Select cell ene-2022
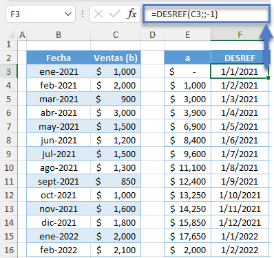Image resolution: width=274 pixels, height=258 pixels. click(59, 236)
